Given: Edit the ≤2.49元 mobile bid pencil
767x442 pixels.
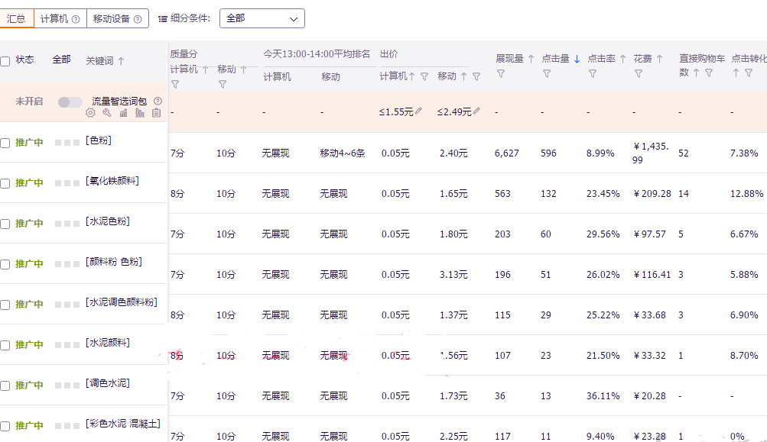Looking at the screenshot, I should [x=476, y=111].
